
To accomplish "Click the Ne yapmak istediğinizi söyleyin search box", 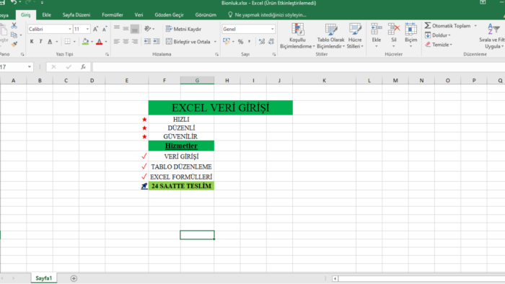I will (267, 15).
